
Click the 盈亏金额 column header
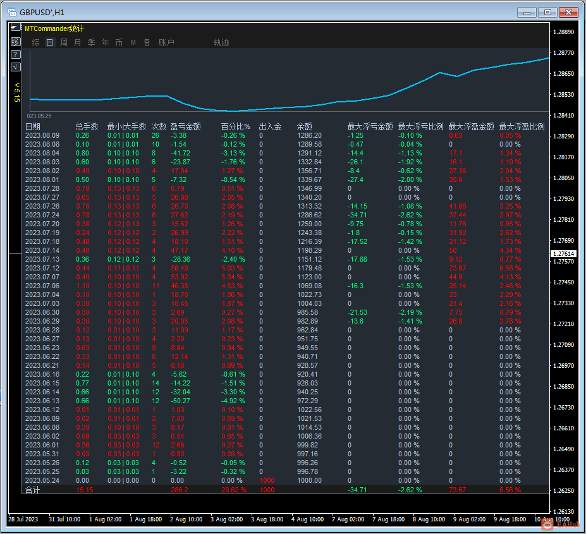[186, 126]
